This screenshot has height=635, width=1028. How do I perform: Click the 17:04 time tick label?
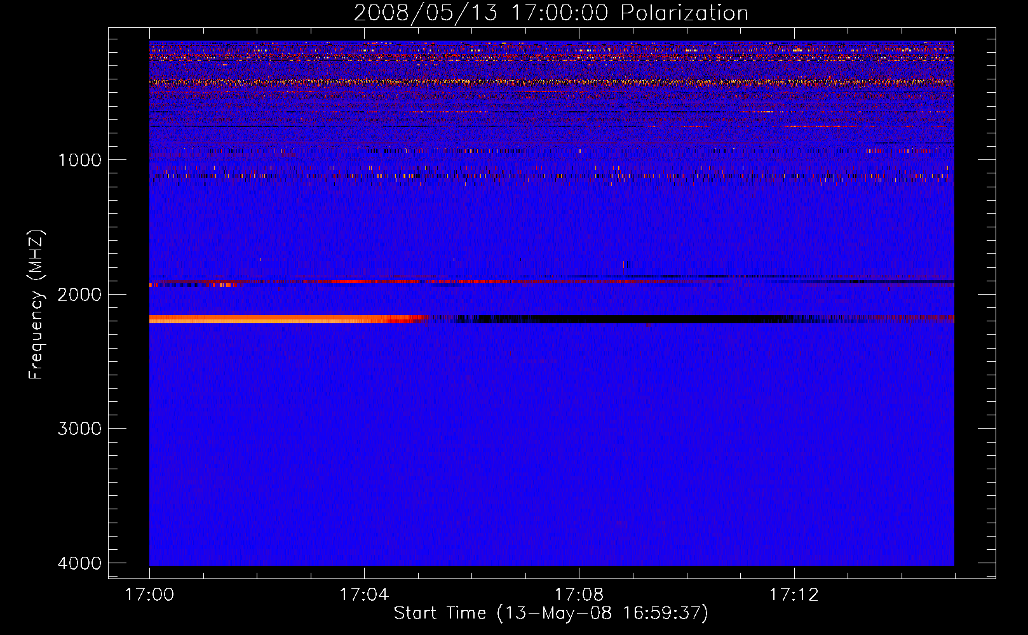[x=364, y=595]
